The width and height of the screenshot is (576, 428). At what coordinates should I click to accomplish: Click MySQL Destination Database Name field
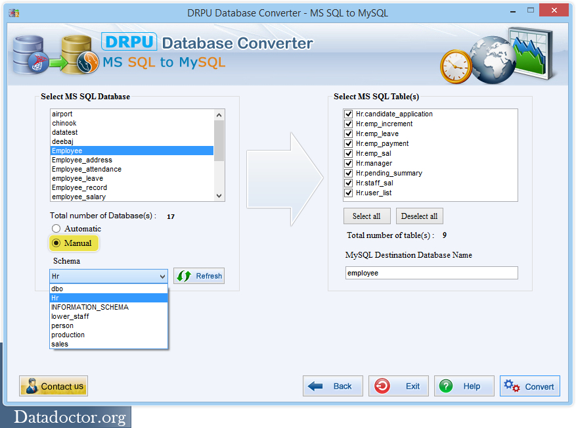(x=432, y=273)
